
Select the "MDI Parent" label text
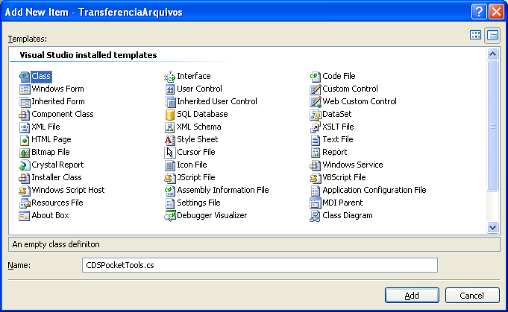click(x=342, y=203)
